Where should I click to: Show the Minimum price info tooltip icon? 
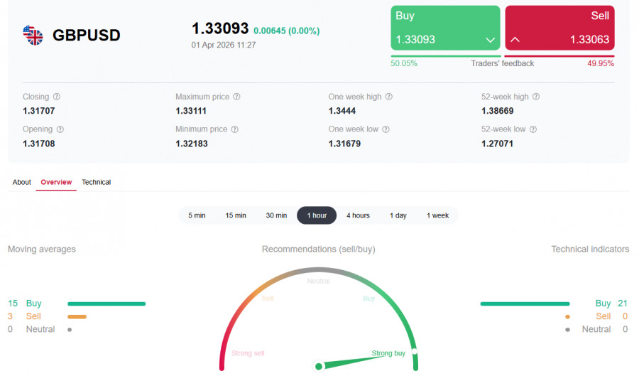[235, 129]
